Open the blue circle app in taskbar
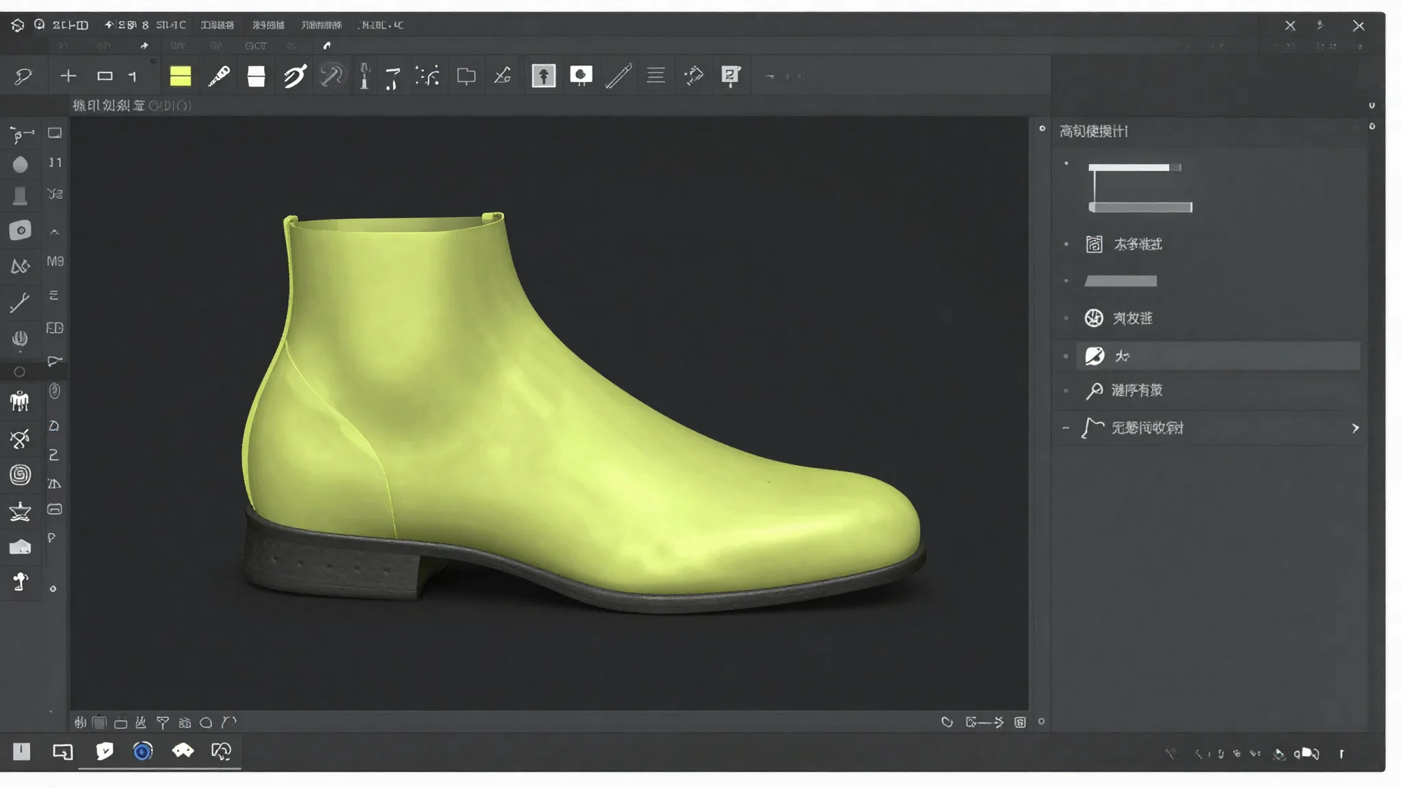 pyautogui.click(x=143, y=752)
